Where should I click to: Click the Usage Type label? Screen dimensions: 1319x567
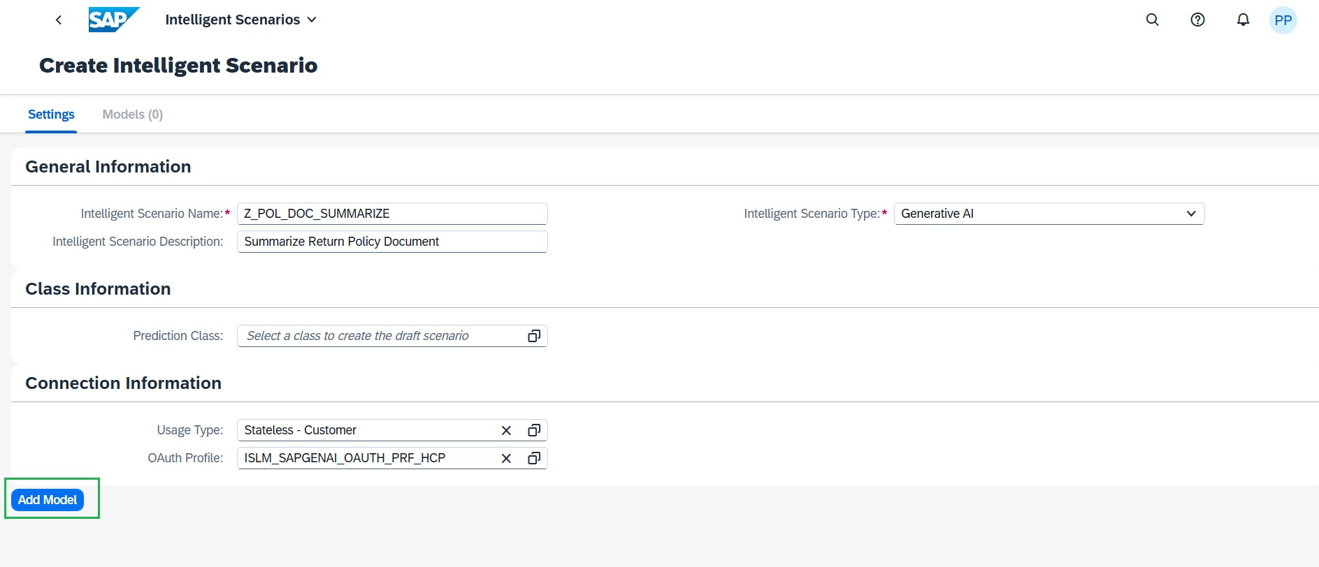click(x=190, y=430)
